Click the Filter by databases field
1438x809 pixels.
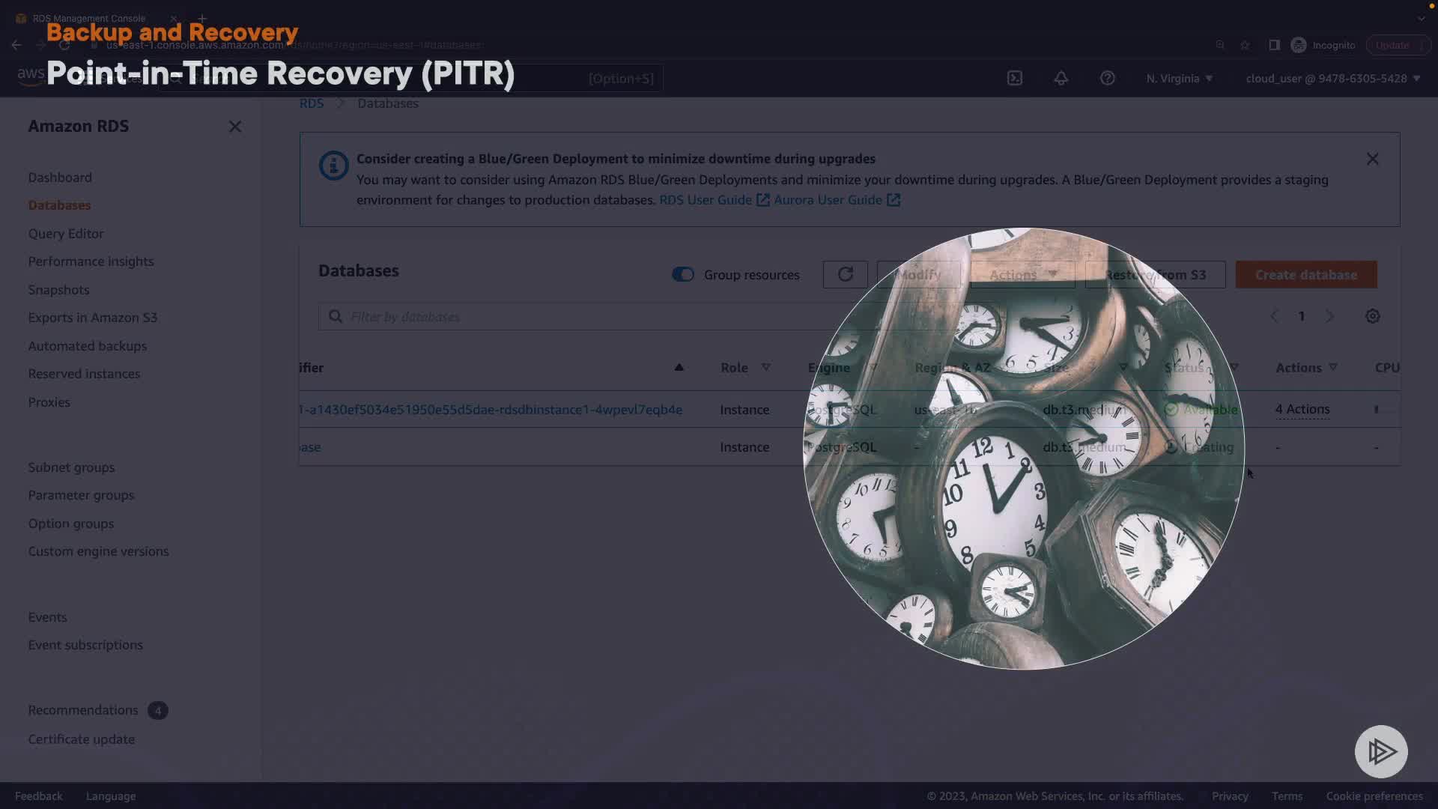pyautogui.click(x=569, y=317)
